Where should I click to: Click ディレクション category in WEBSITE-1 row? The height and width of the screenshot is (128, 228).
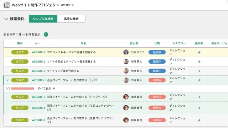[177, 52]
